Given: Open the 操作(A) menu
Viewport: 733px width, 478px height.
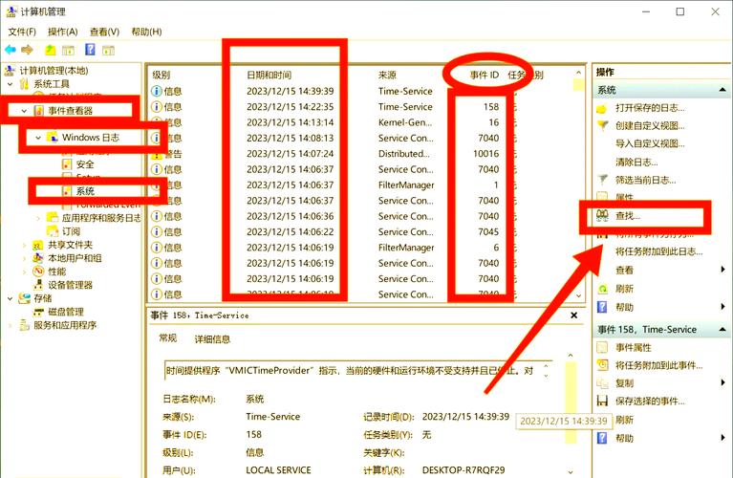Looking at the screenshot, I should click(x=62, y=32).
